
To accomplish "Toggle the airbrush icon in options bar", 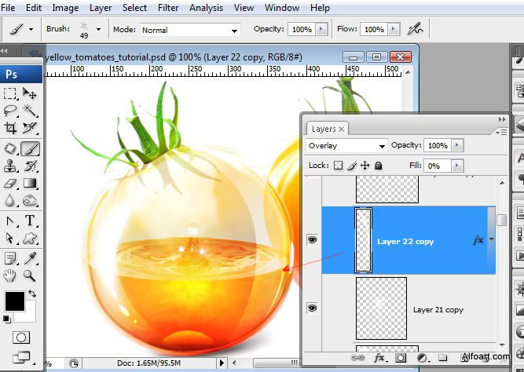I will [415, 29].
